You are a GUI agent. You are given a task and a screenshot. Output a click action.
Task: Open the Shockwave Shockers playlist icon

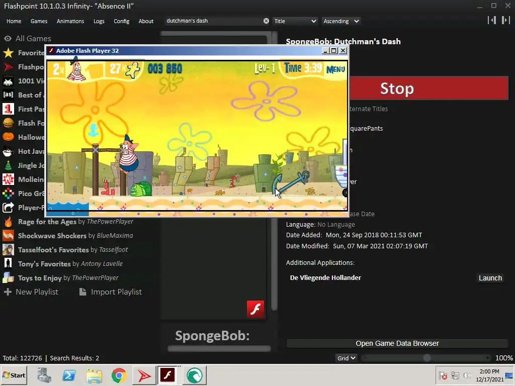click(x=8, y=235)
